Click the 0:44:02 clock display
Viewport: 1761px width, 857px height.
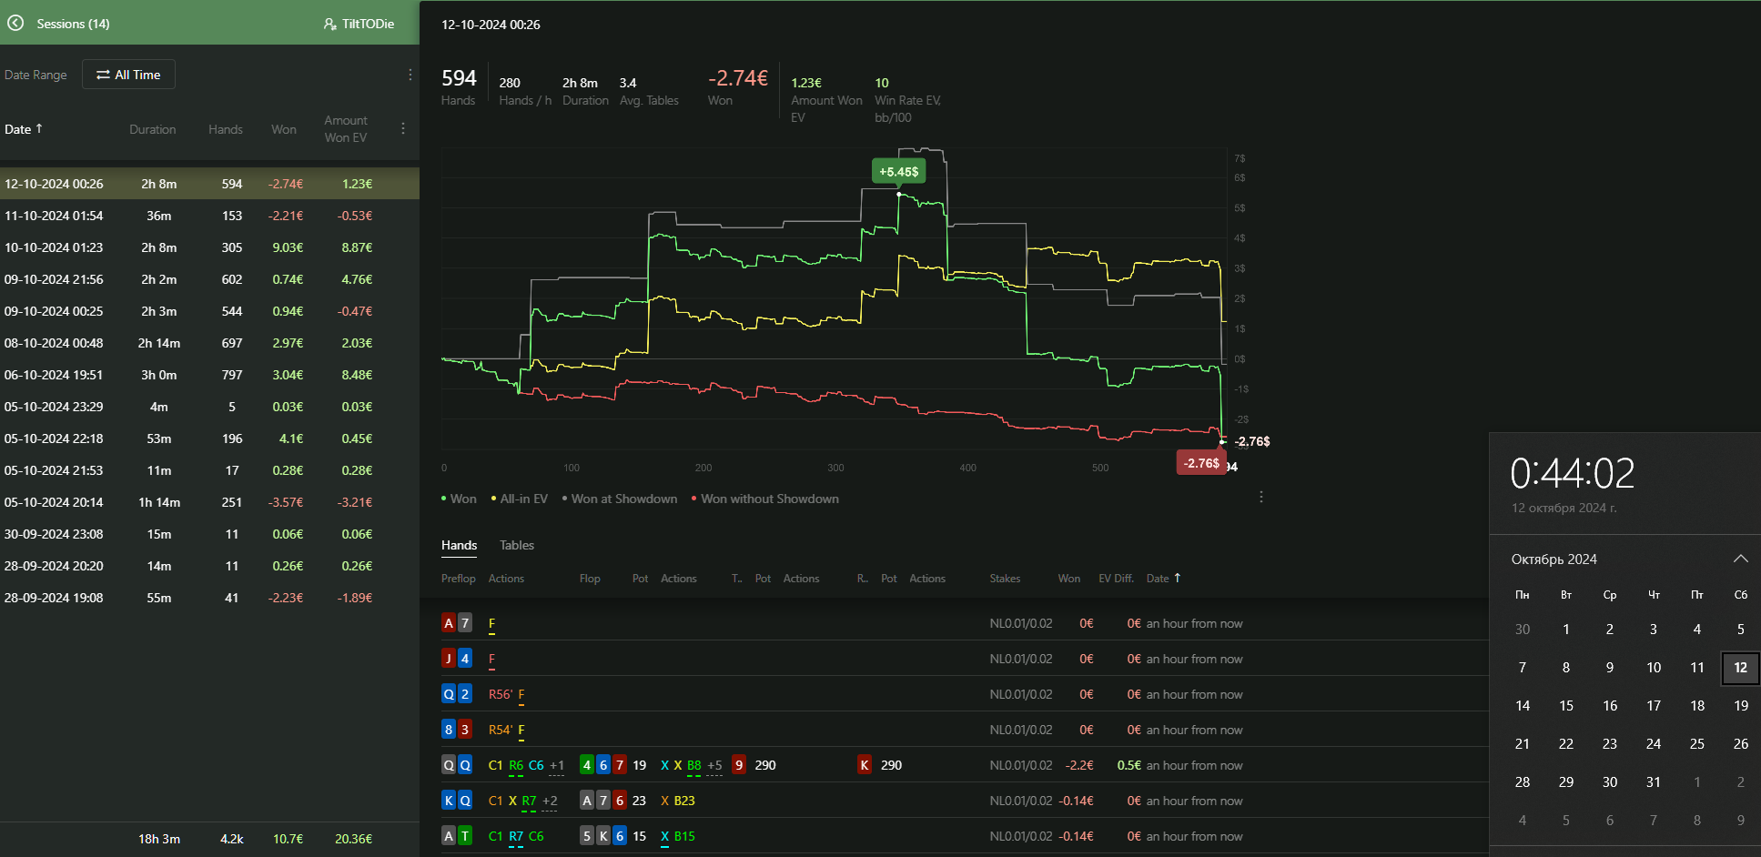click(x=1572, y=473)
